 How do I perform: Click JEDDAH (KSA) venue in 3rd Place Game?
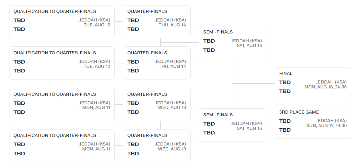tap(331, 121)
